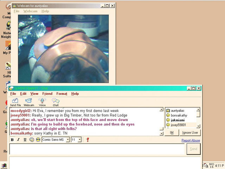Screen dimensions: 225x169
Task: Click the Chat bubbles toolbar icon
Action: pyautogui.click(x=56, y=102)
